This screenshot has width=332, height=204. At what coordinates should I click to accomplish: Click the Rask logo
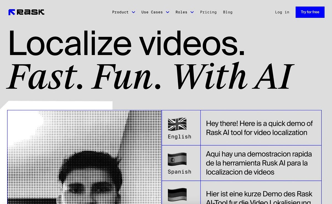tap(26, 12)
